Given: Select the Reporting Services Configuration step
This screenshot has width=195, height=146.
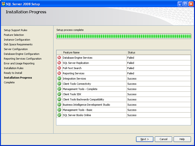Looking at the screenshot, I should [x=23, y=59].
